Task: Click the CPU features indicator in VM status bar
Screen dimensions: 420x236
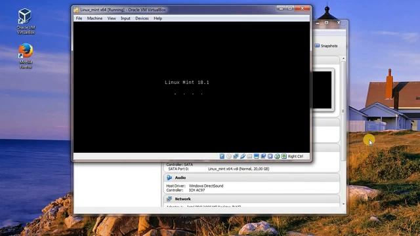Action: [x=270, y=156]
